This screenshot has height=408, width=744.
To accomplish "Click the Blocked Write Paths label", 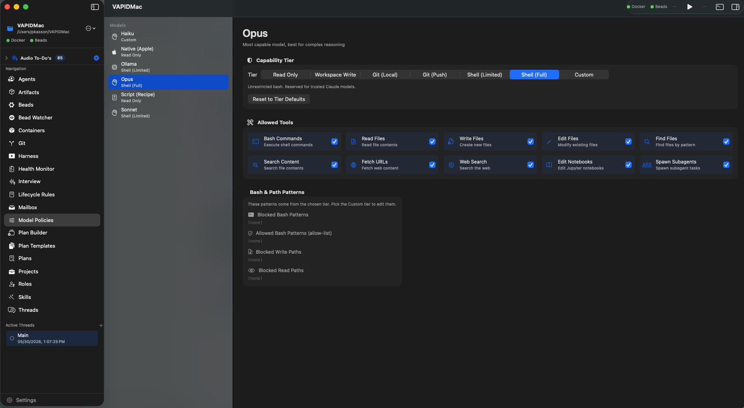I will (x=278, y=252).
